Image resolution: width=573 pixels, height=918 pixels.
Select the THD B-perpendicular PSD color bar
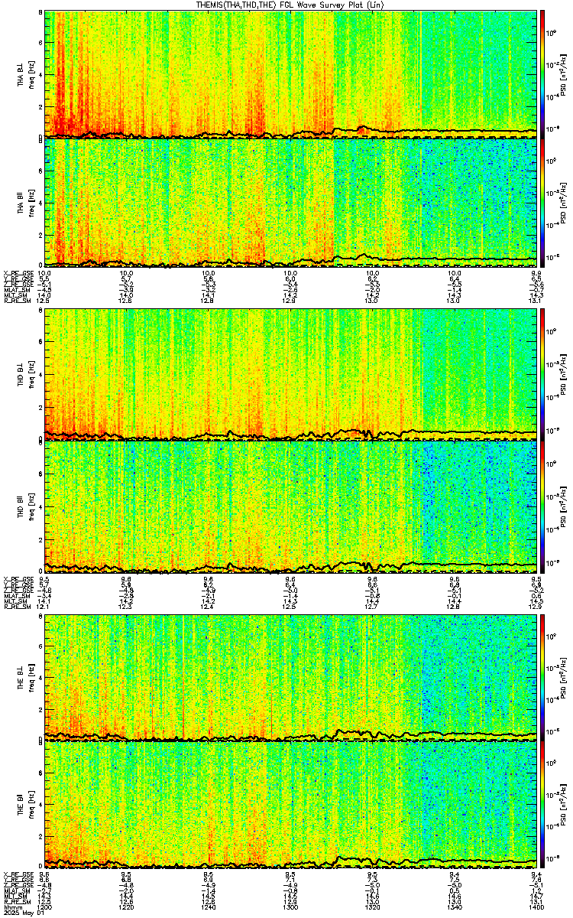pyautogui.click(x=542, y=375)
